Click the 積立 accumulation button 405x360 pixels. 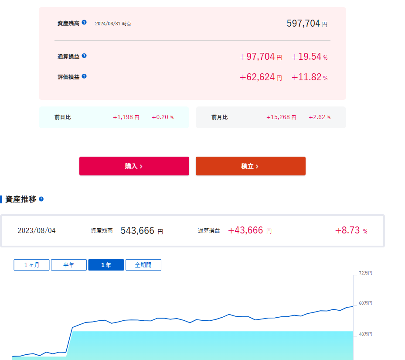[251, 166]
